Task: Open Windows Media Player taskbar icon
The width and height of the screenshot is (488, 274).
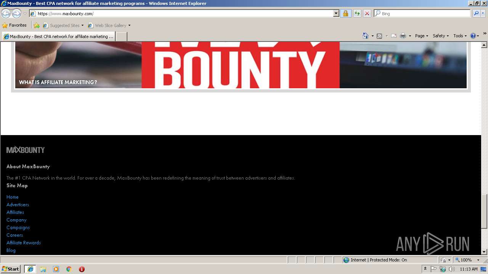Action: click(x=56, y=269)
